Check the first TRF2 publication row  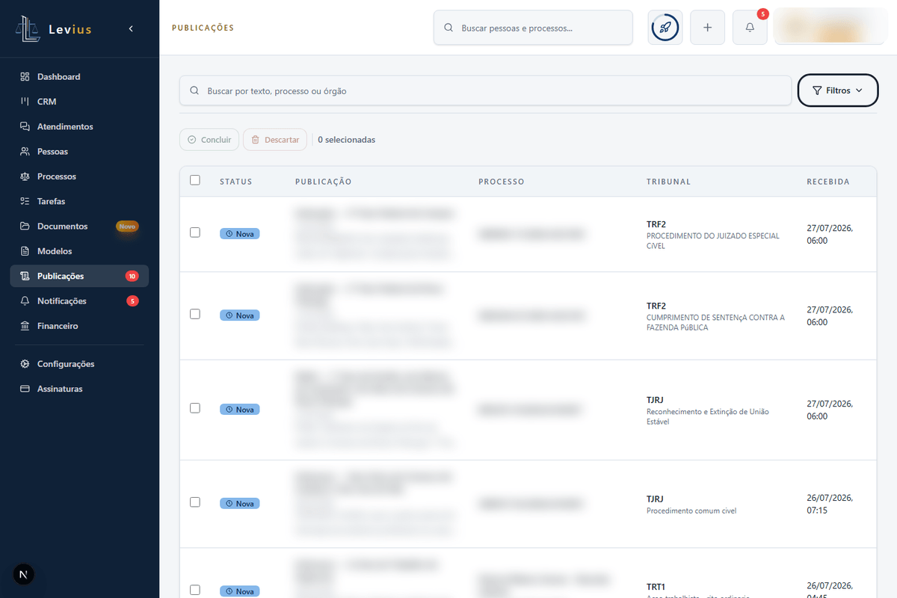point(195,232)
